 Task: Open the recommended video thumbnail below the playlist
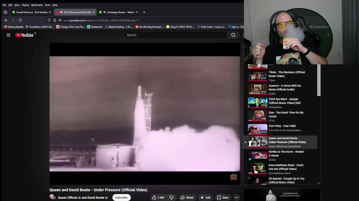click(x=282, y=195)
